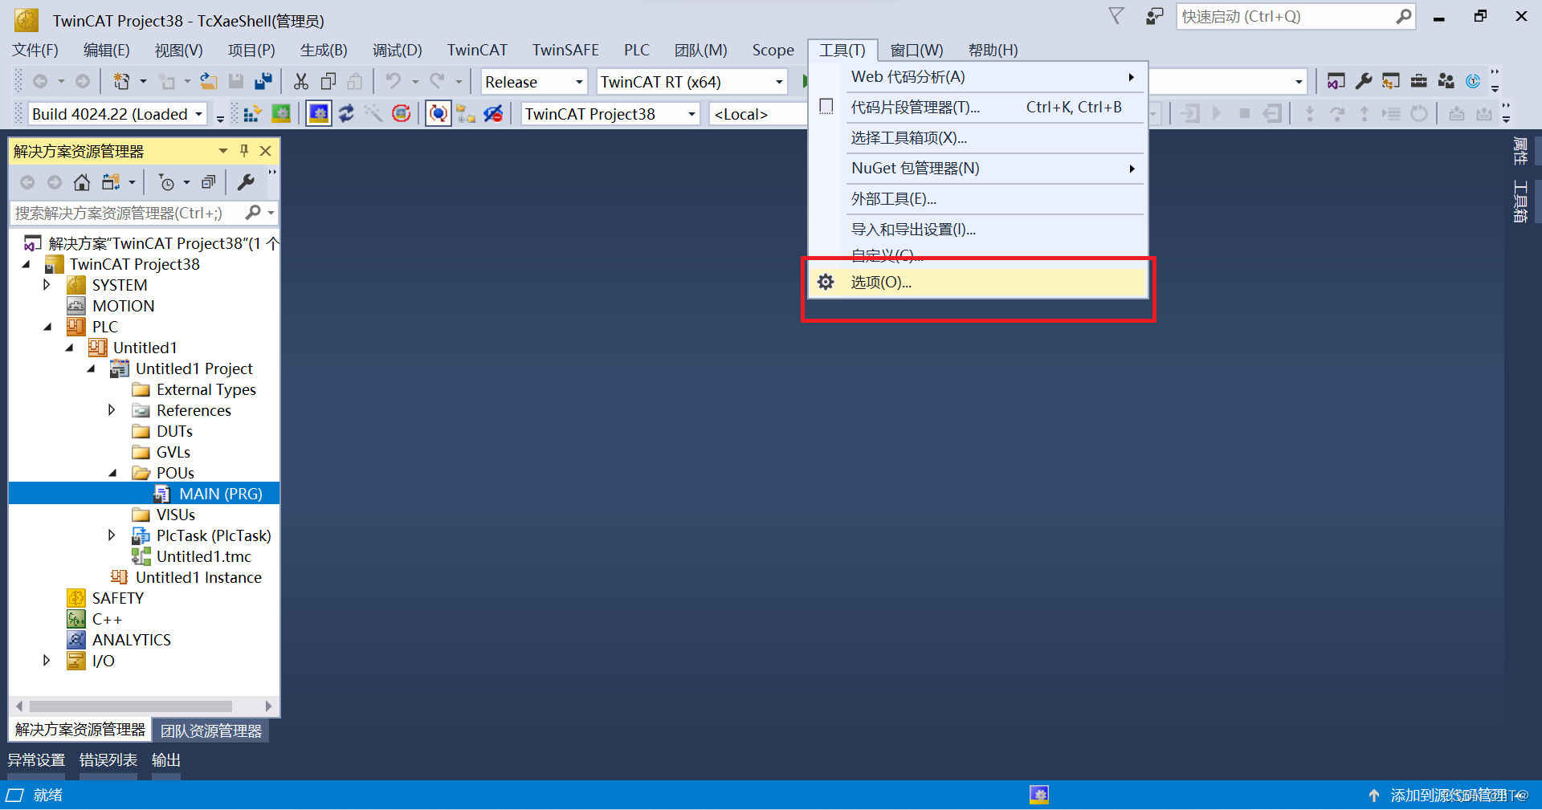Select Untitled1.tmc file in tree
Image resolution: width=1542 pixels, height=810 pixels.
(204, 556)
